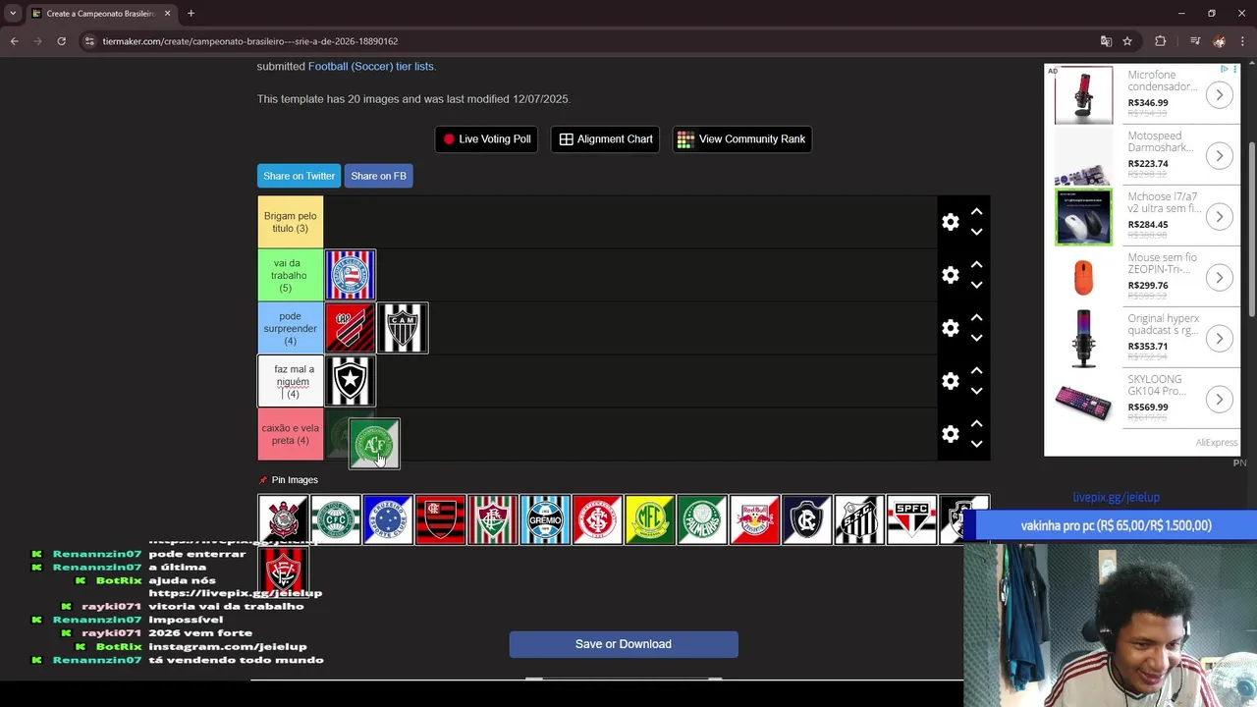Open arrow for Mchoose l7/a7 mouse ad
This screenshot has height=707, width=1257.
coord(1219,217)
